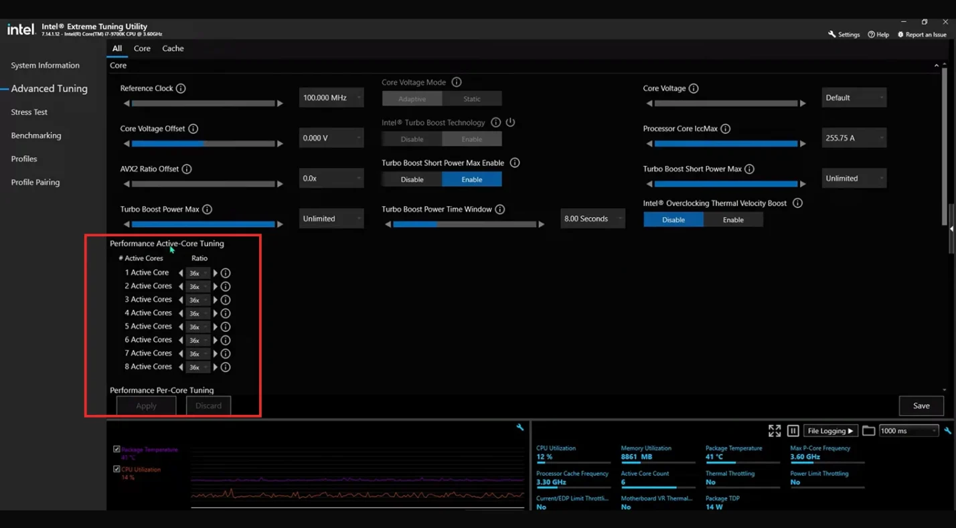The image size is (956, 528).
Task: Open the ratio dropdown for 1 Active Core
Action: click(197, 273)
